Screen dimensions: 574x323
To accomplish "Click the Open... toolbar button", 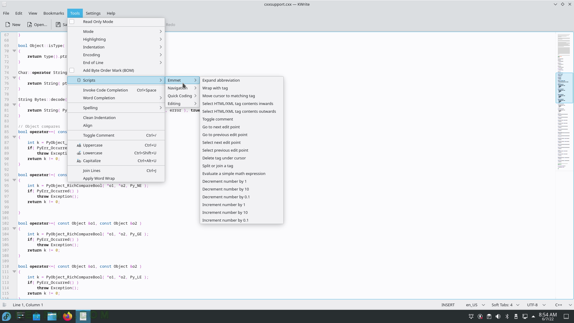I will [x=37, y=25].
